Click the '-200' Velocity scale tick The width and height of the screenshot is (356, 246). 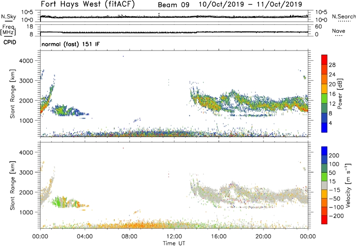[x=336, y=216]
